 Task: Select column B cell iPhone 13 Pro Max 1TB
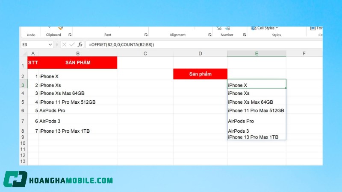tap(78, 129)
